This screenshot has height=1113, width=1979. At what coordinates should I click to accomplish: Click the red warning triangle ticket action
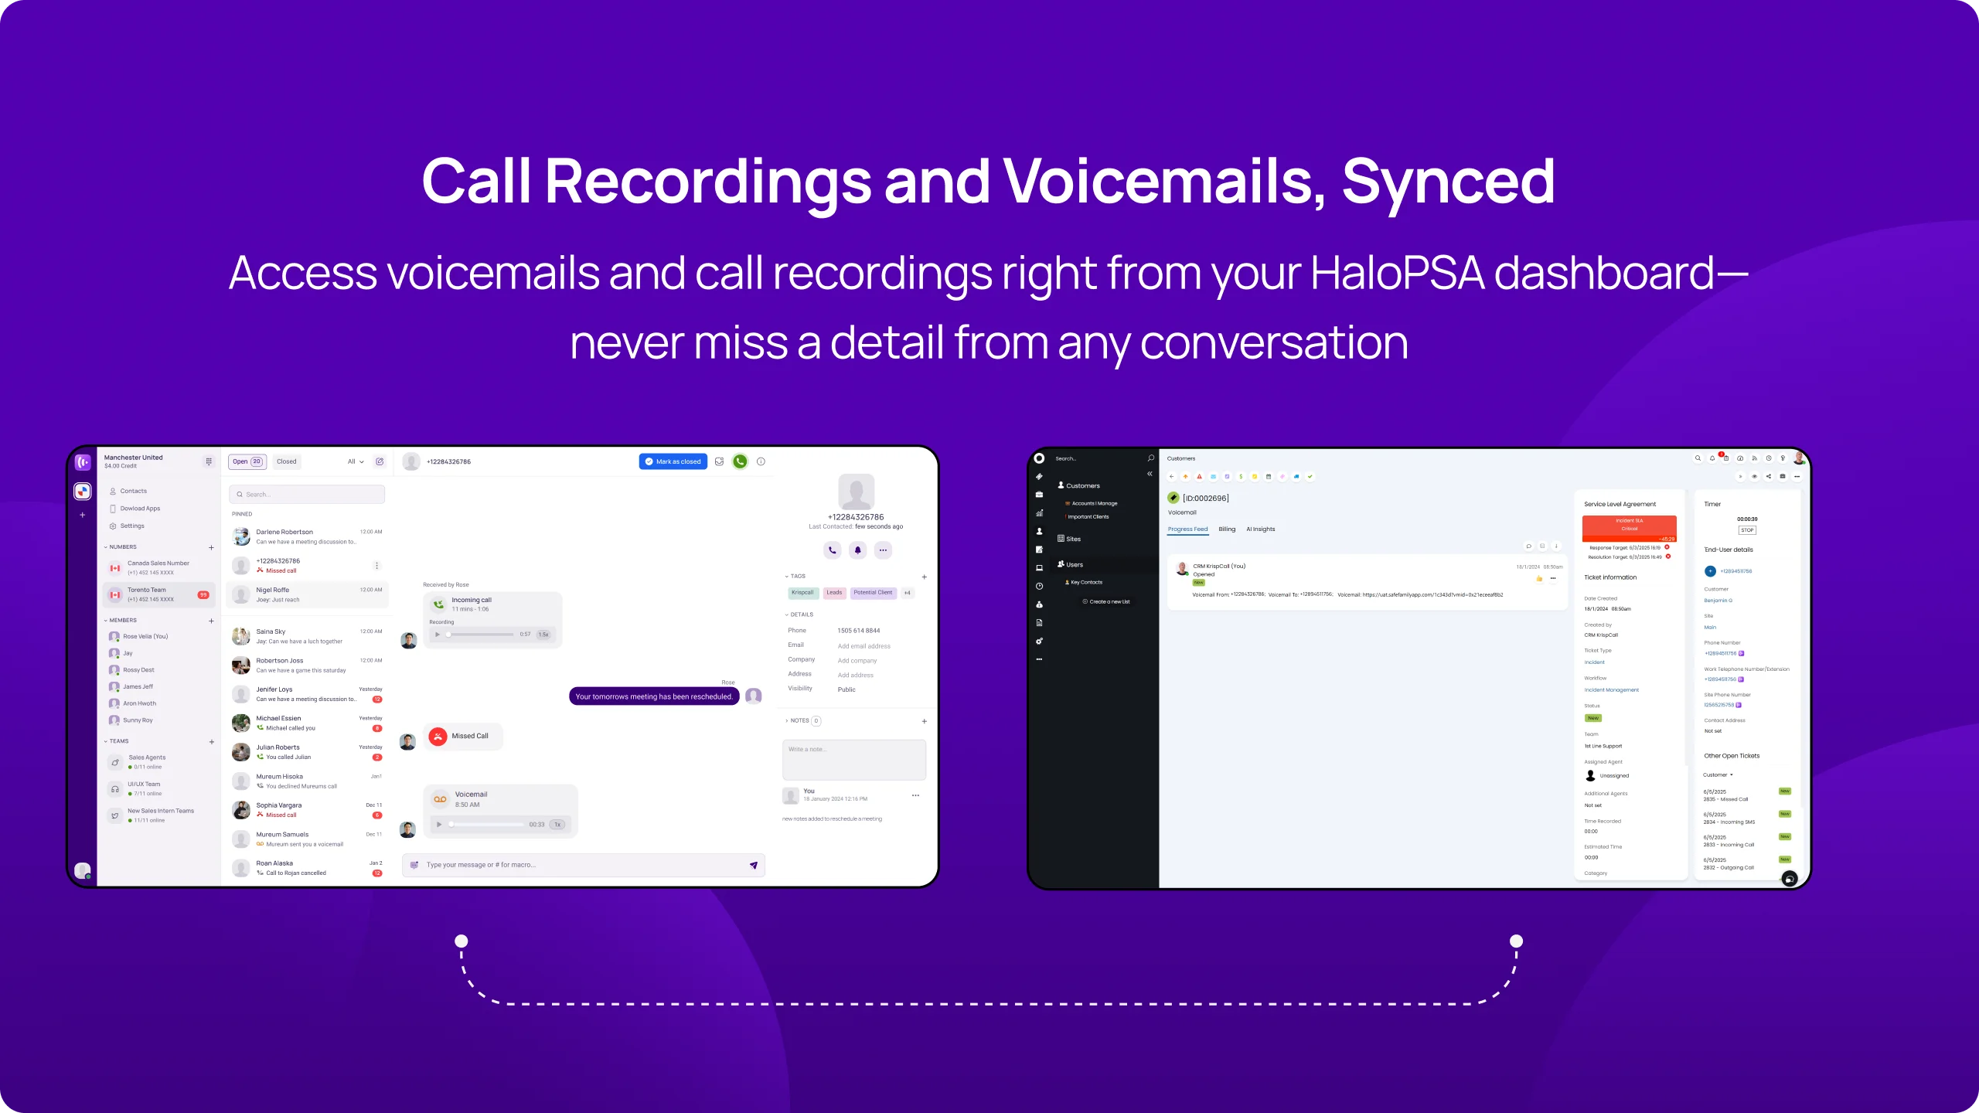[x=1199, y=477]
